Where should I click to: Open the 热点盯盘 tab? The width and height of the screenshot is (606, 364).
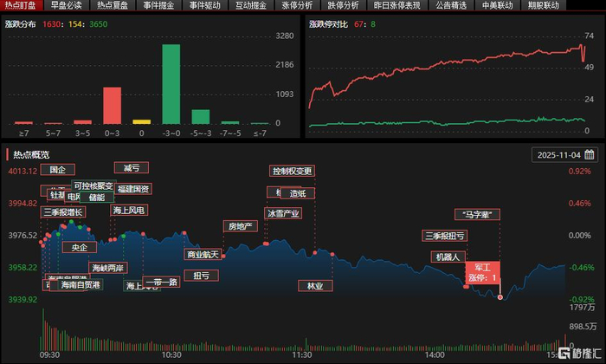21,5
